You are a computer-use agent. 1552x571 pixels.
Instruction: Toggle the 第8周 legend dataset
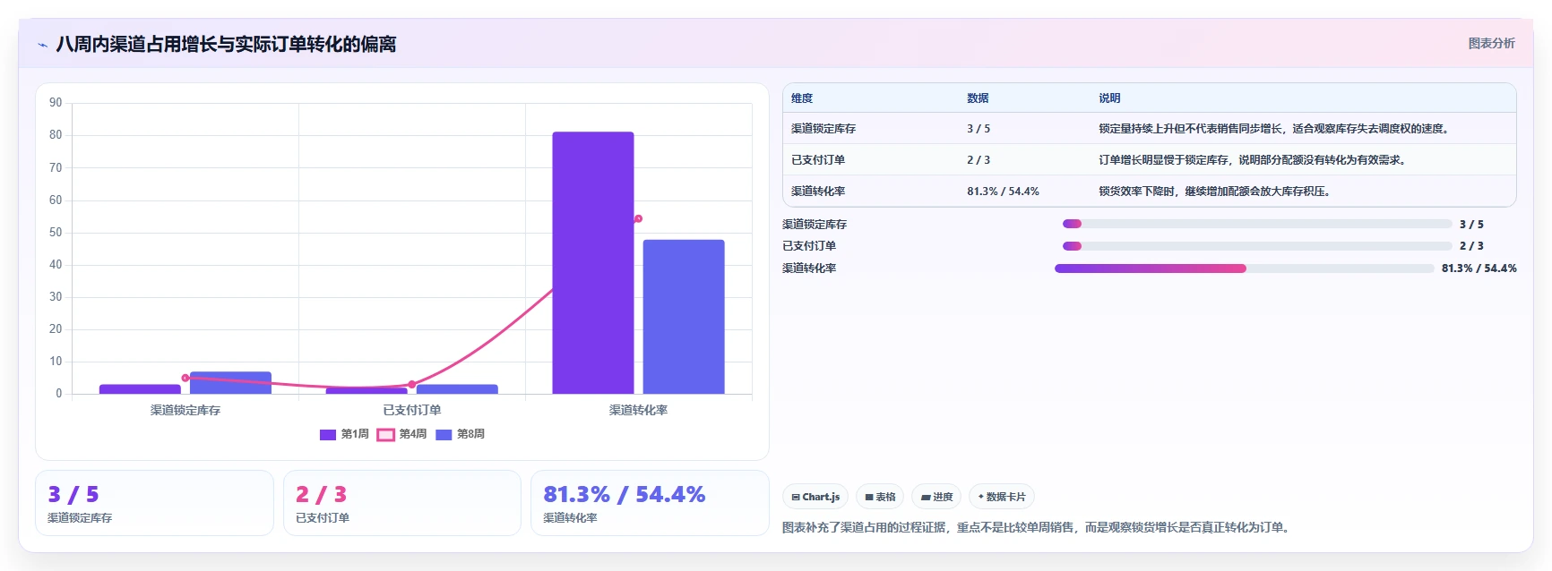click(x=460, y=434)
